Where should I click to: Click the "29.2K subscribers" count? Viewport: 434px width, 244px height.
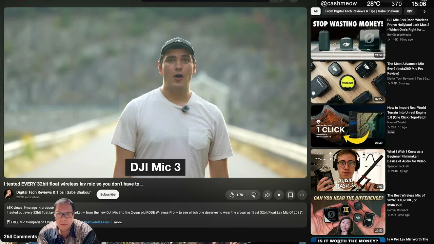[28, 197]
